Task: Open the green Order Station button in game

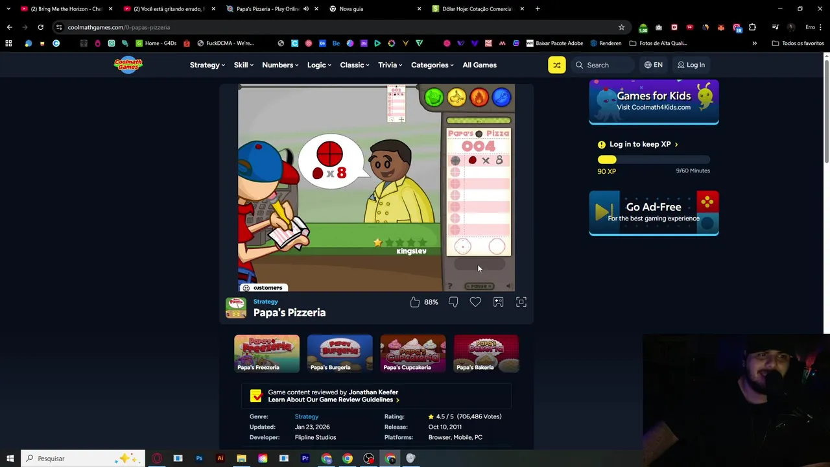Action: [x=434, y=97]
